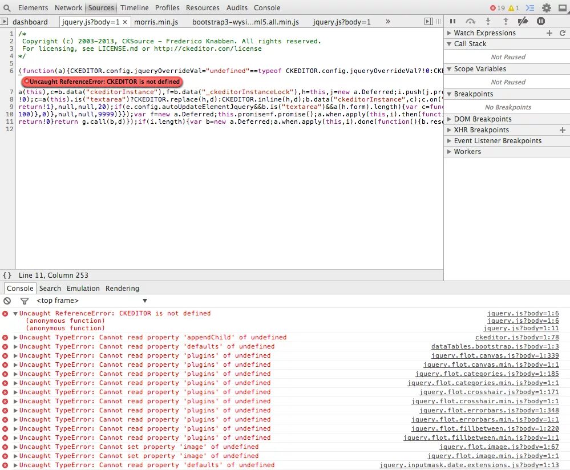Switch to the Profiles panel
The image size is (570, 470).
pyautogui.click(x=167, y=7)
